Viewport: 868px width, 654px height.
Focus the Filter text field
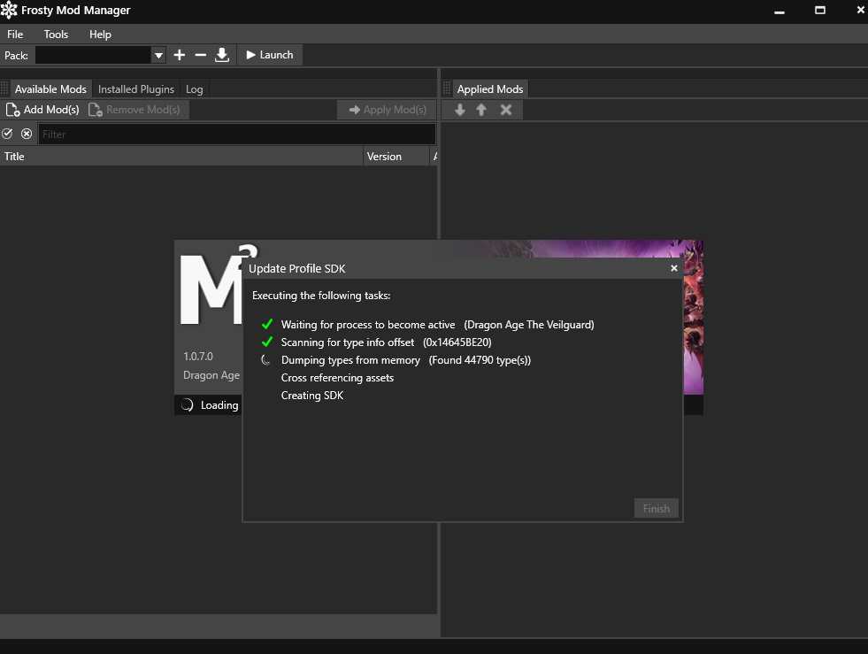(237, 134)
